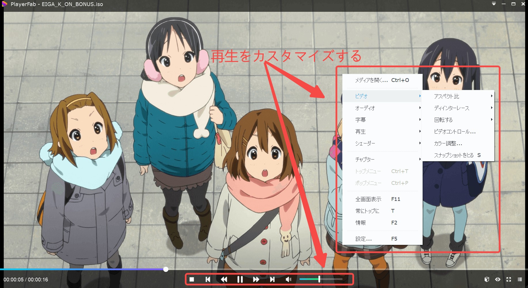Open the オーディオ submenu
Screen dimensions: 528x288
[x=382, y=108]
